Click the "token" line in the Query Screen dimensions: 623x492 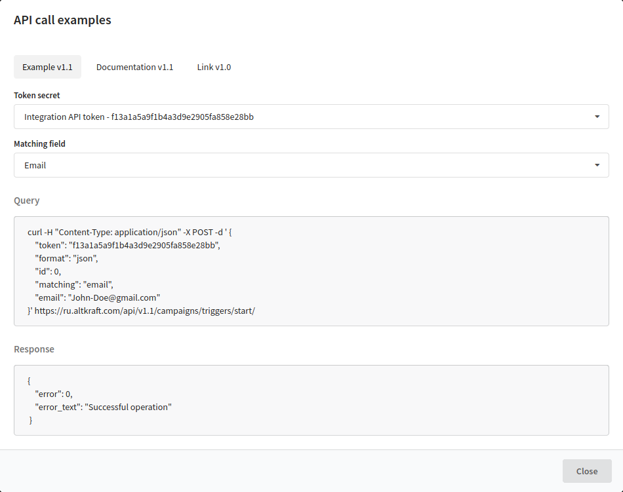(127, 245)
